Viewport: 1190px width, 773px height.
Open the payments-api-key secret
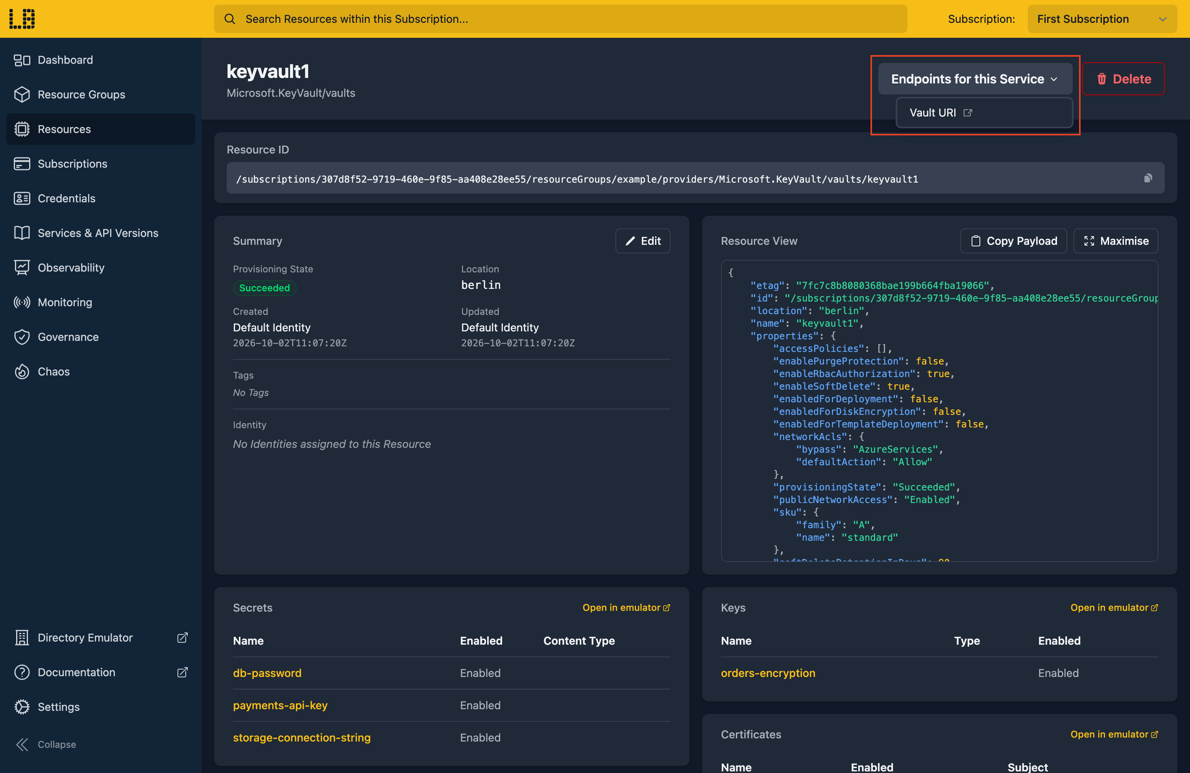point(280,705)
